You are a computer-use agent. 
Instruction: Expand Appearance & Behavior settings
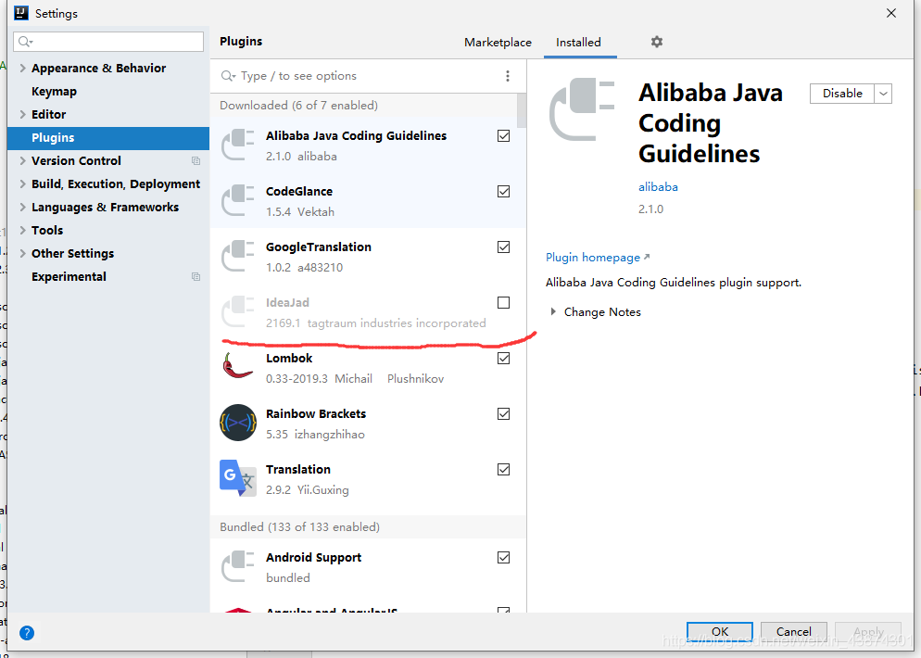pos(22,69)
